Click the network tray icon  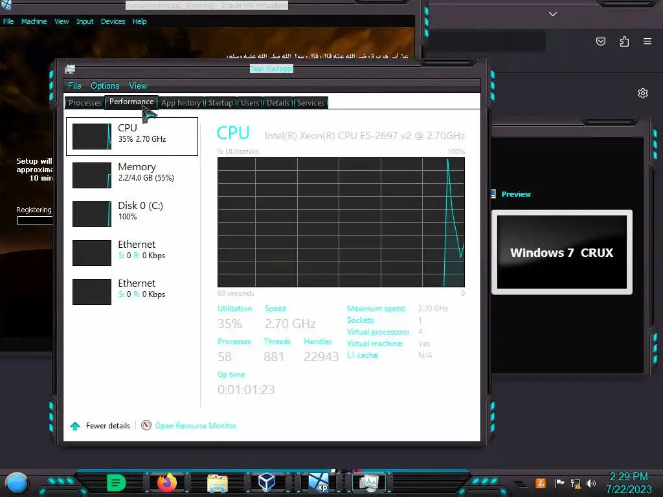coord(576,483)
